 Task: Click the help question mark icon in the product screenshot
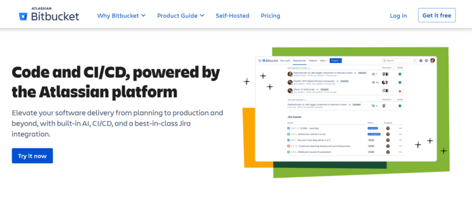click(x=421, y=60)
